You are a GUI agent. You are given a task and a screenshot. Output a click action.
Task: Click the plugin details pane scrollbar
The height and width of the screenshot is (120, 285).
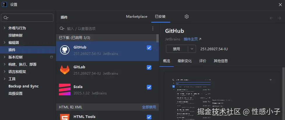click(284, 93)
